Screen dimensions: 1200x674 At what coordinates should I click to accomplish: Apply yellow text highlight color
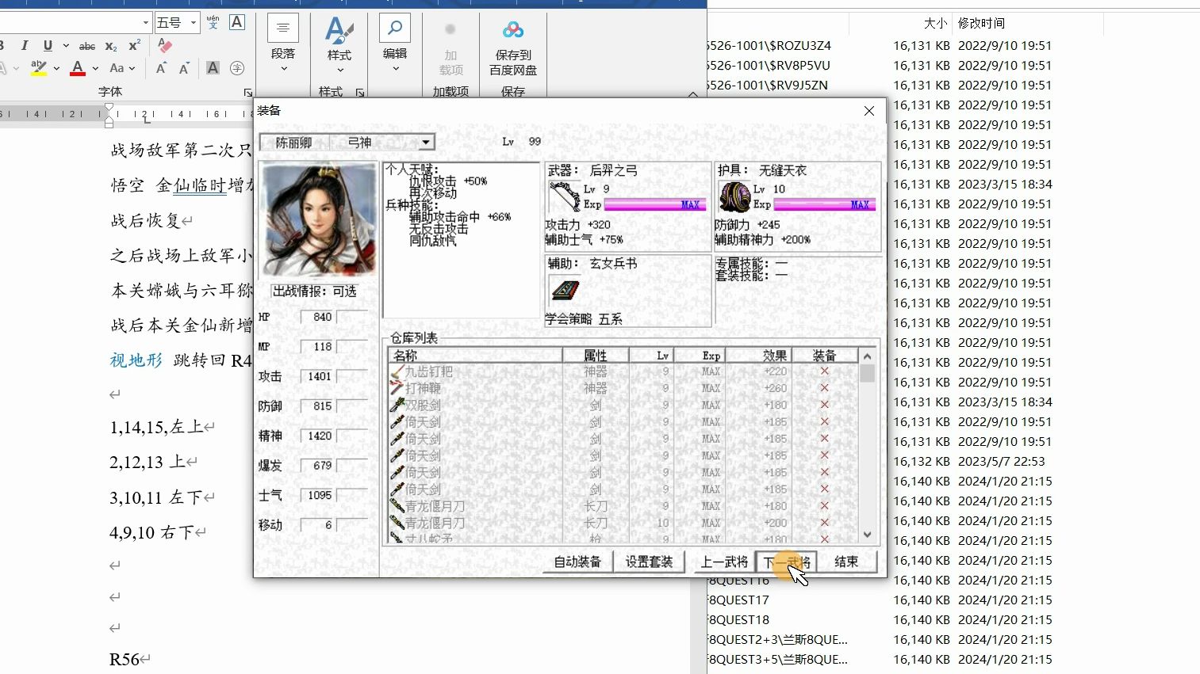38,68
